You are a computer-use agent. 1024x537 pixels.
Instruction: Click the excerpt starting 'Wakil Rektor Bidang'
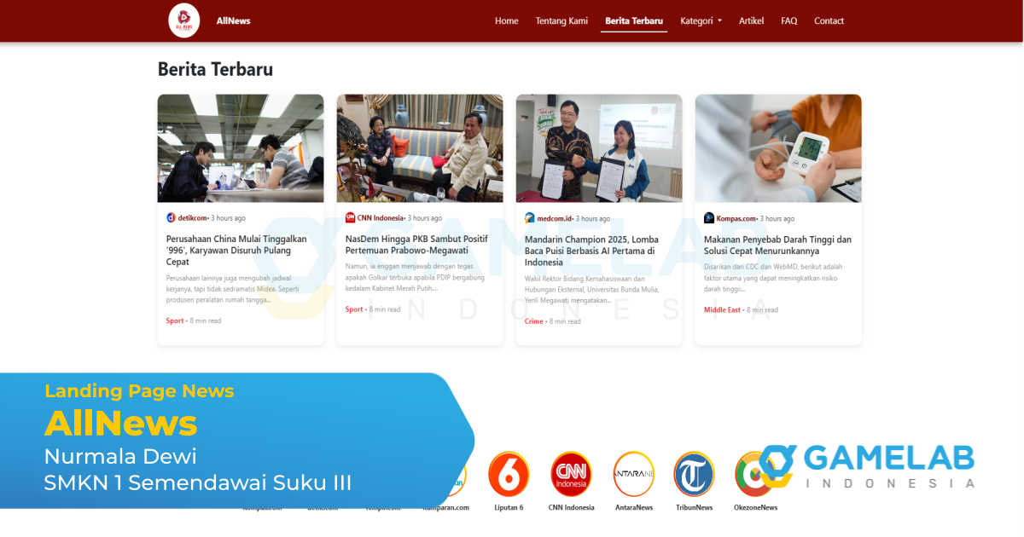591,289
